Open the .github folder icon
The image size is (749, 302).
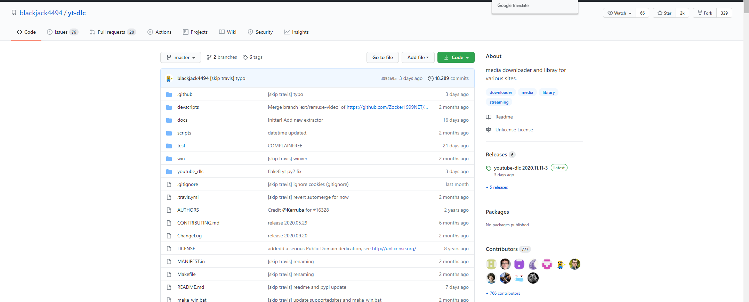click(169, 95)
